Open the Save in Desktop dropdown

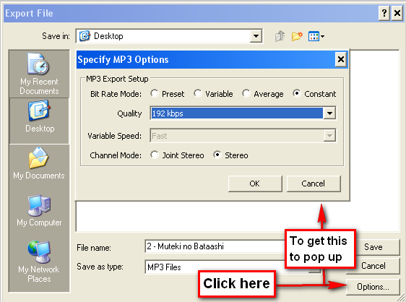pyautogui.click(x=256, y=36)
